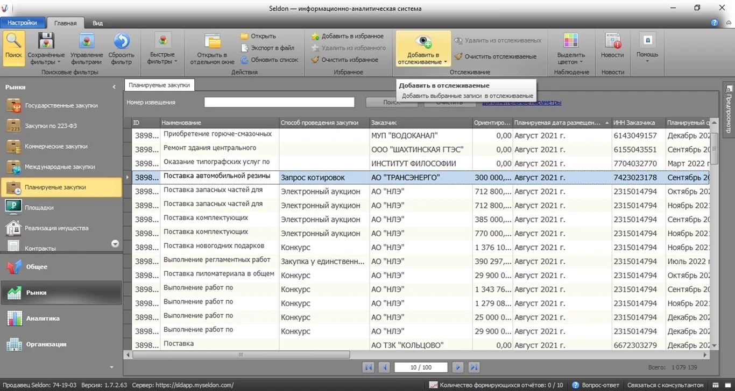Select Планируемые закупки in sidebar
Screen dimensions: 735x391
(61, 187)
